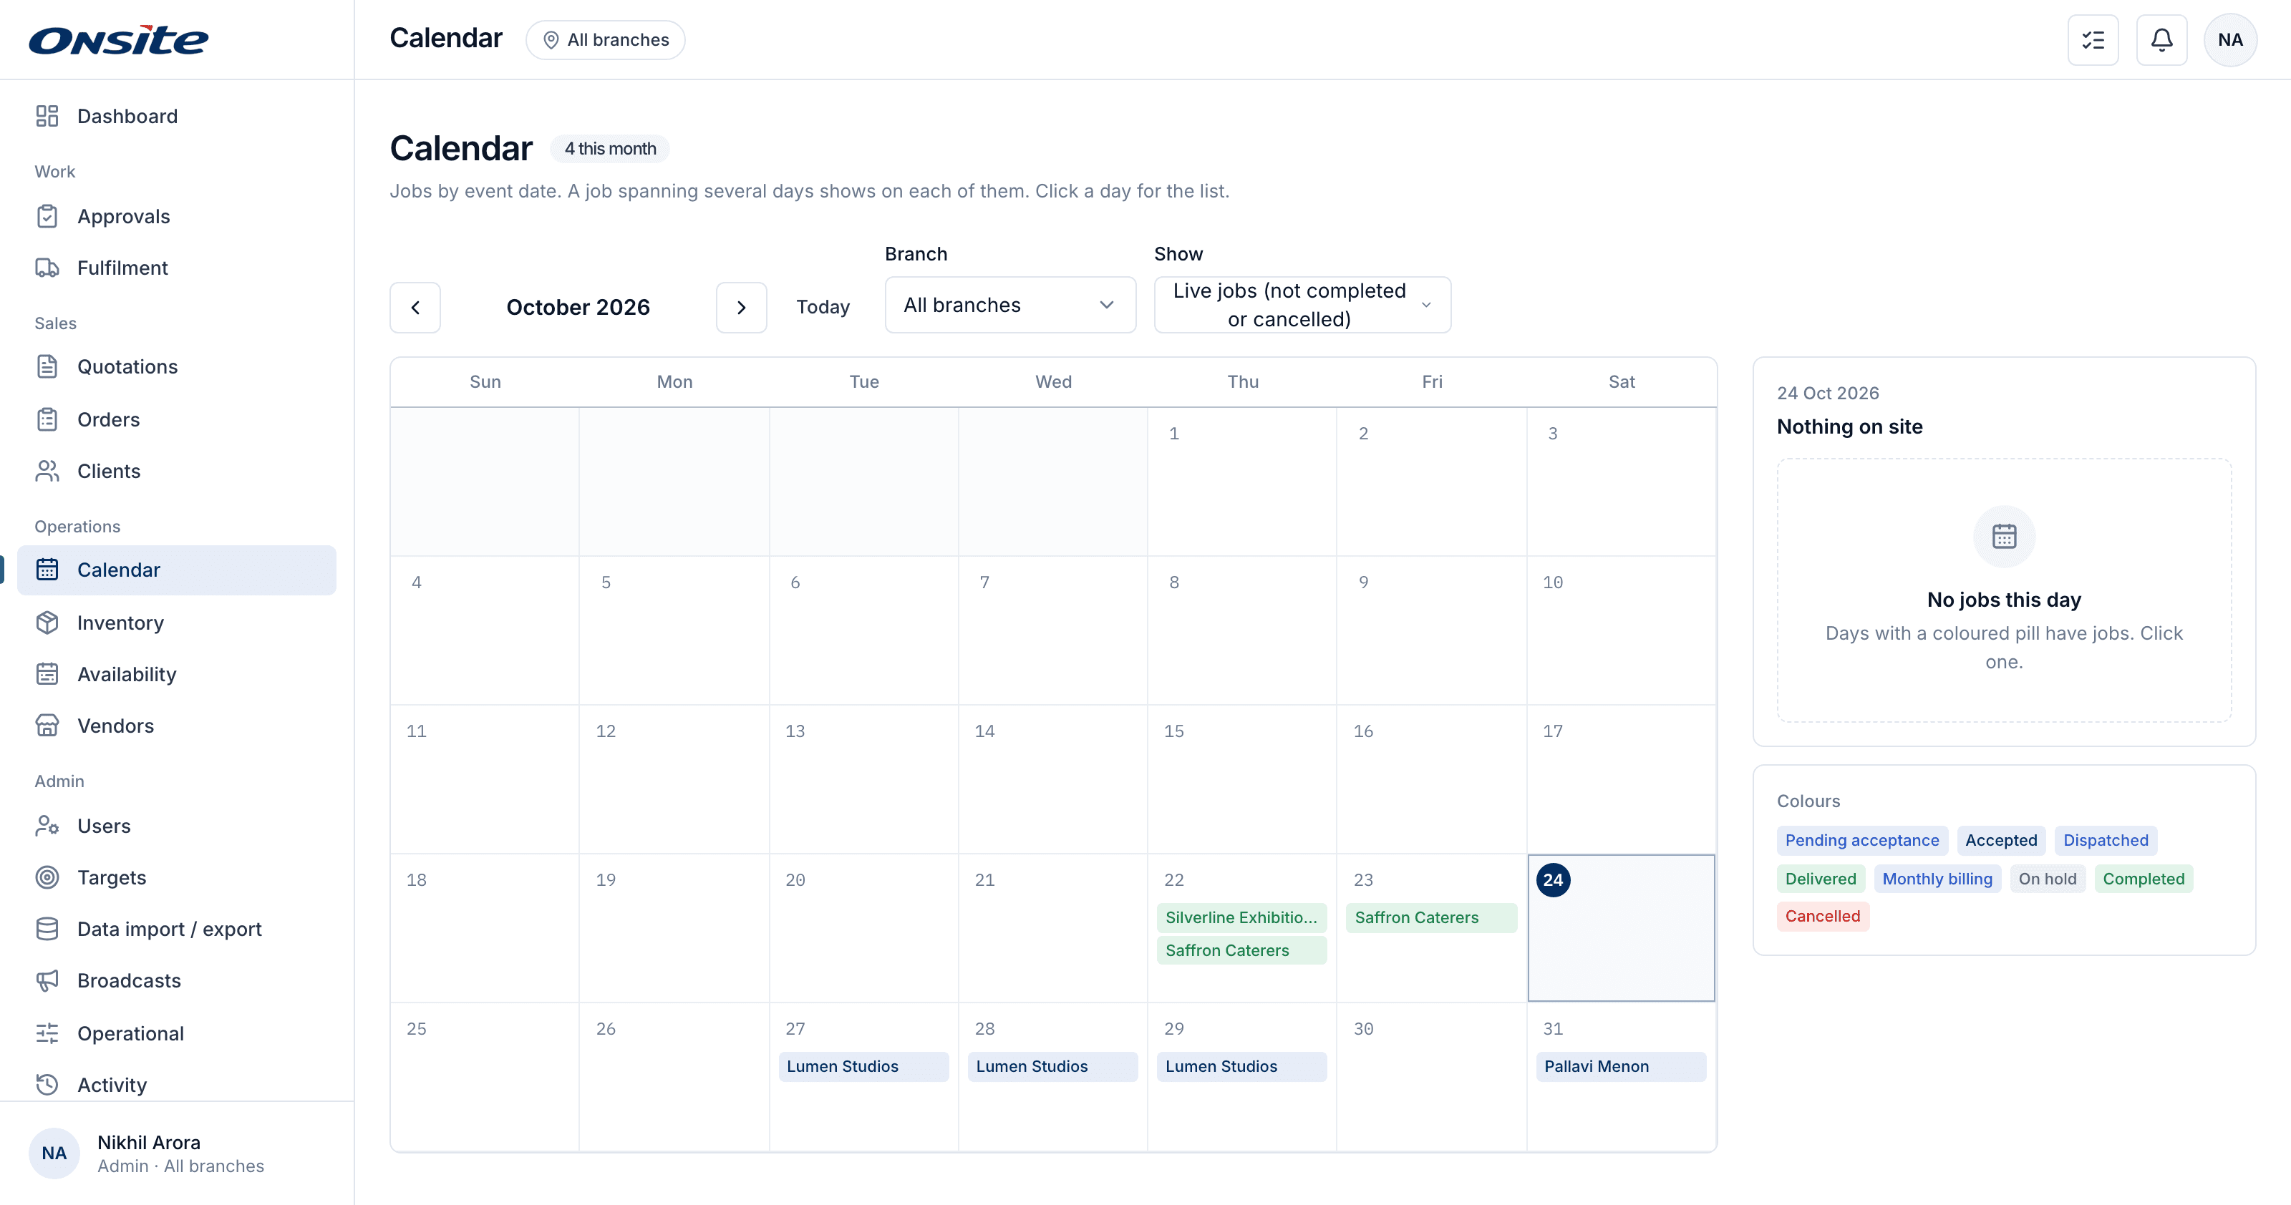Jump to Today in calendar
Screen dimensions: 2291x1205
coord(823,308)
